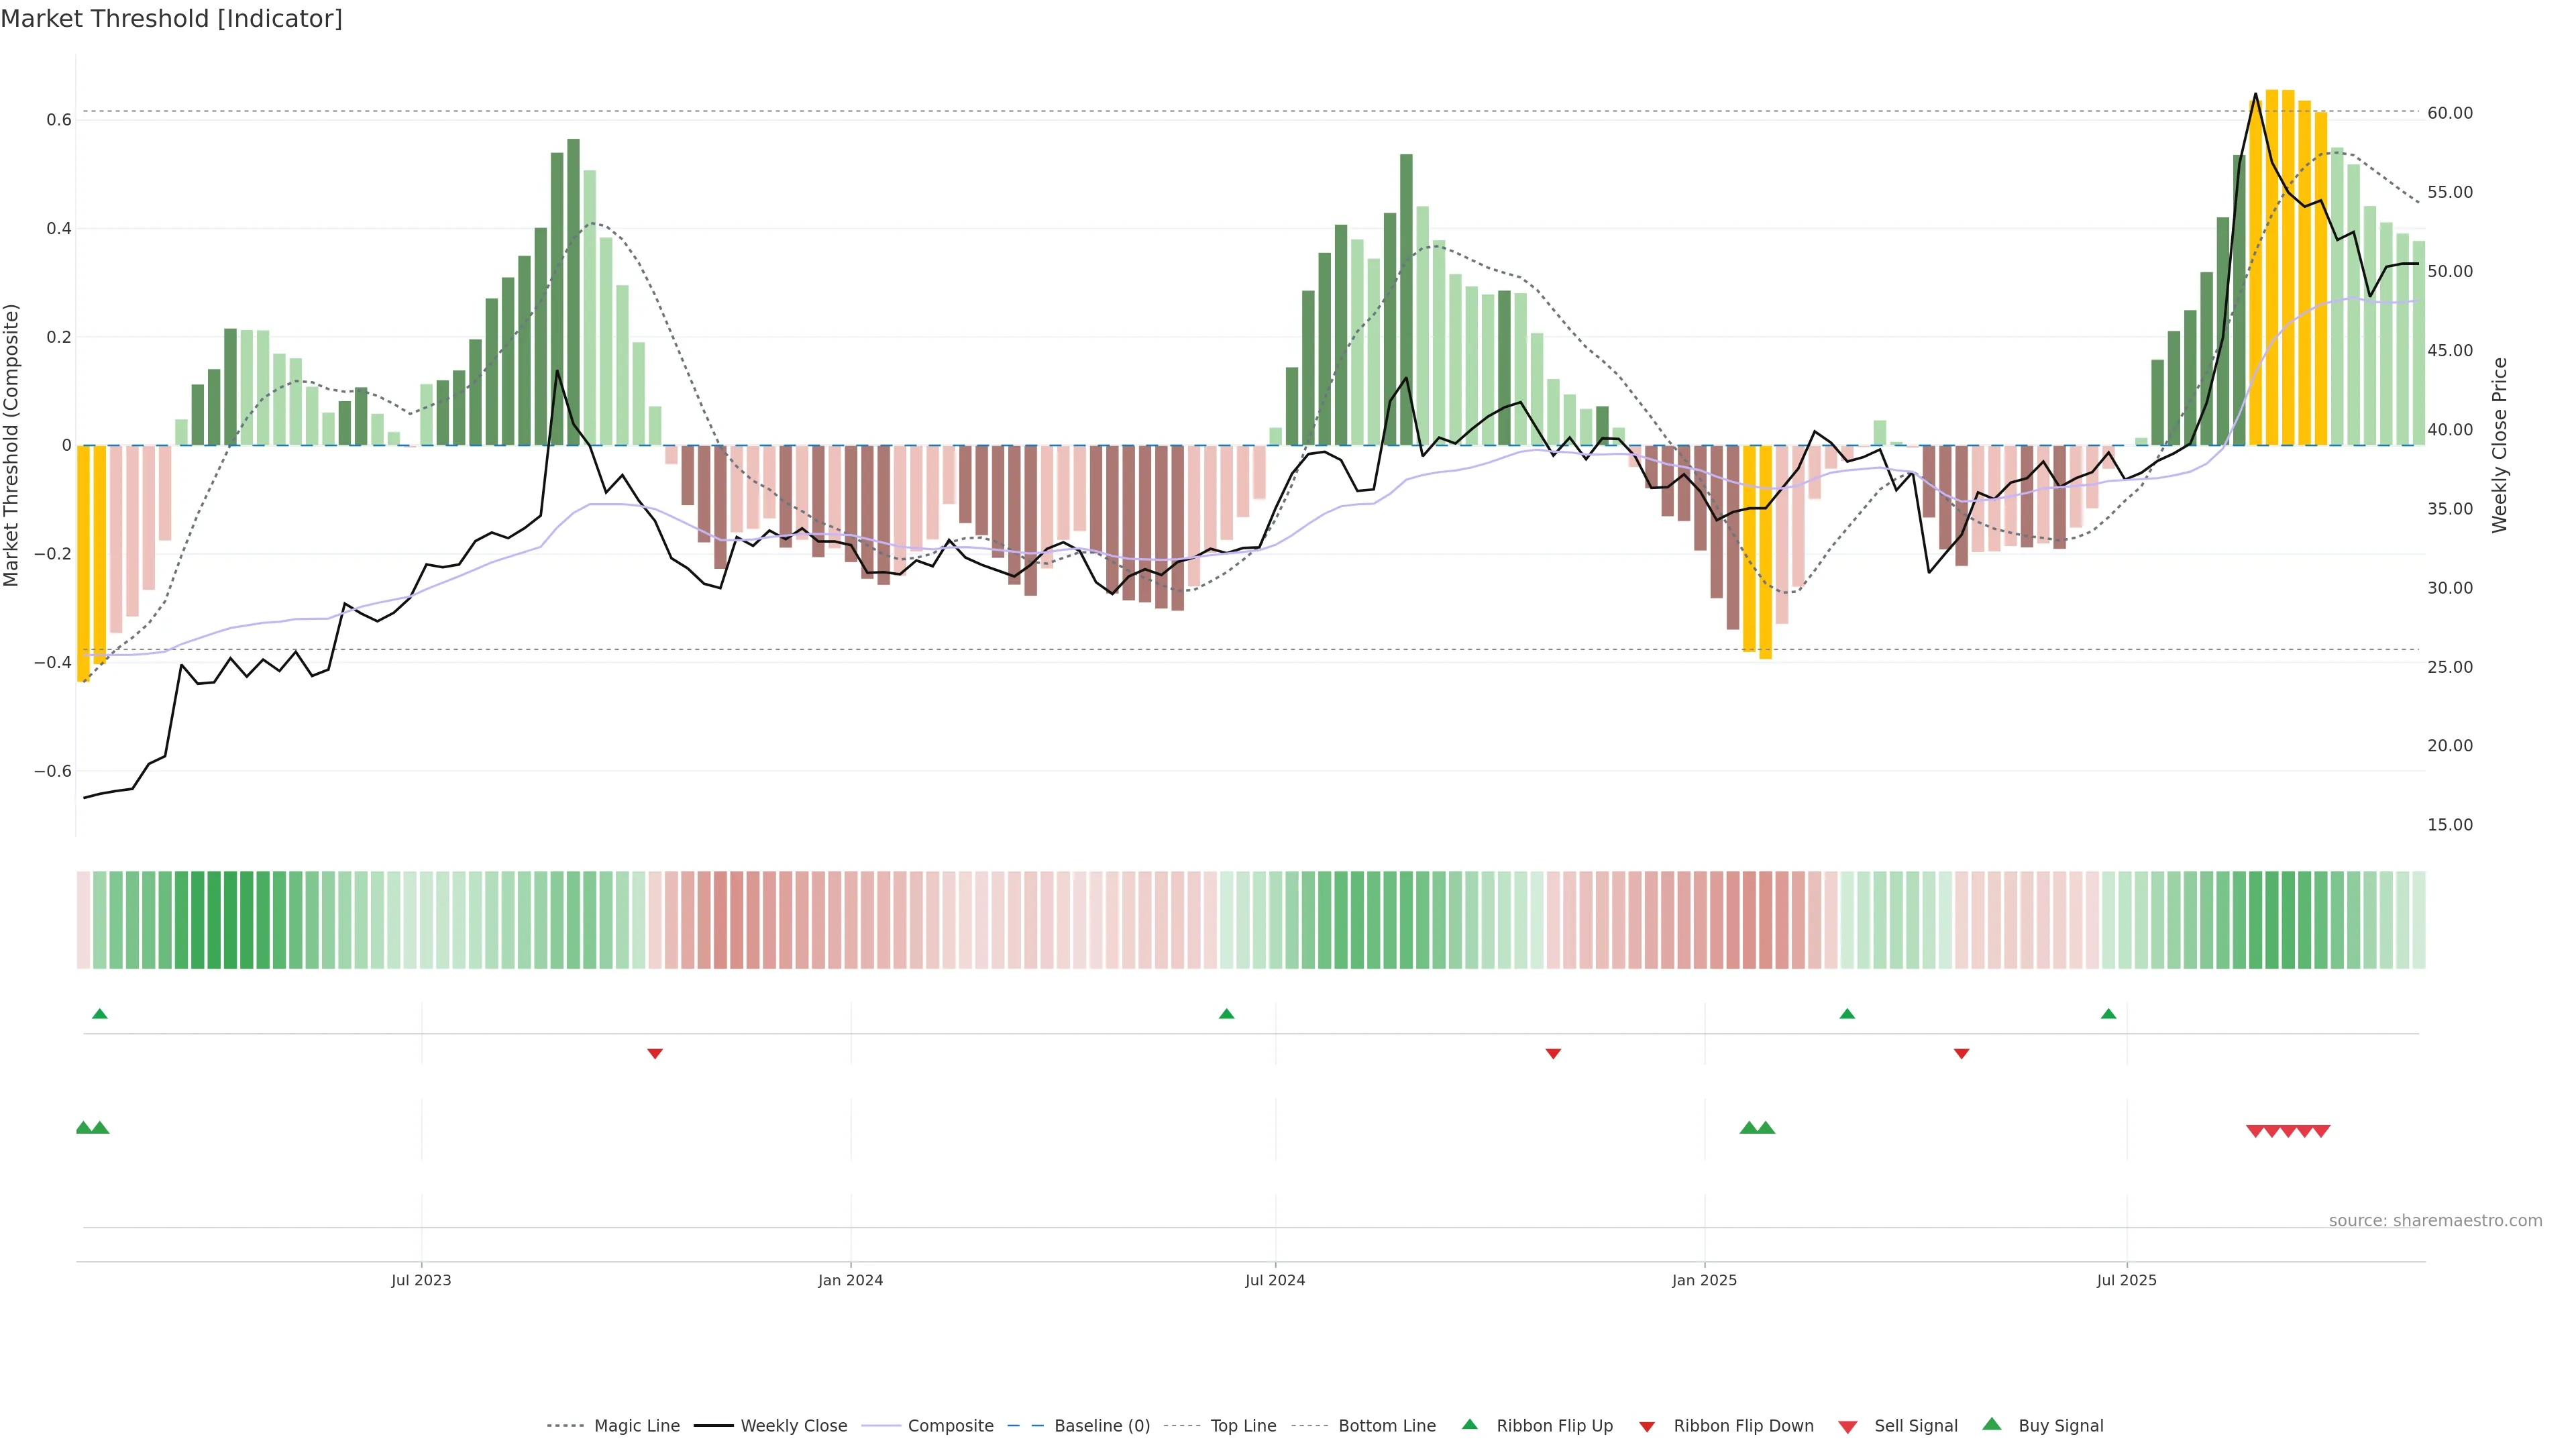Image resolution: width=2576 pixels, height=1449 pixels.
Task: Click the Market Threshold [Indicator] title
Action: [x=171, y=19]
